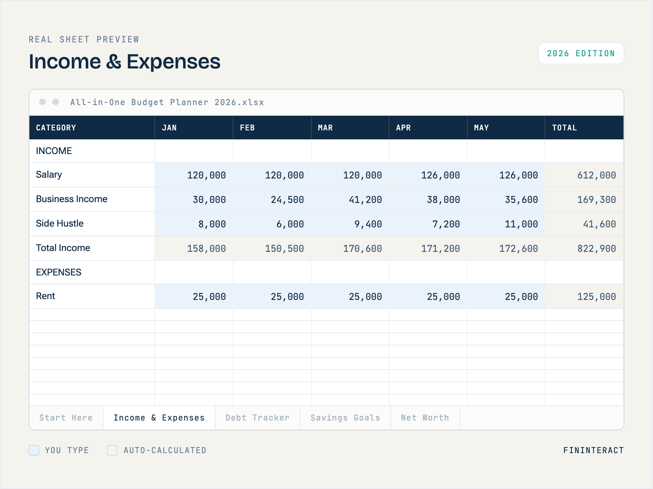Viewport: 653px width, 489px height.
Task: Select Side Hustle May cell 11,000
Action: [x=506, y=224]
